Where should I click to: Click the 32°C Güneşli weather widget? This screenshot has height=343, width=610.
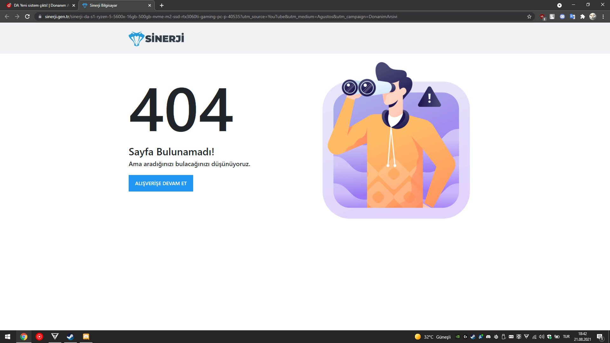433,337
